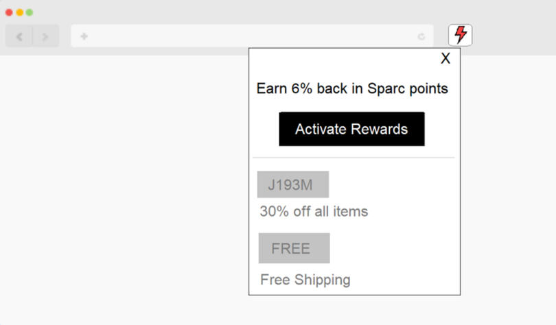Select the FREE coupon code
This screenshot has width=556, height=325.
coord(294,248)
